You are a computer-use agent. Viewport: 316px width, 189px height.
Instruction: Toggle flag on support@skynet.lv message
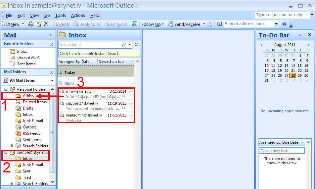pyautogui.click(x=131, y=105)
